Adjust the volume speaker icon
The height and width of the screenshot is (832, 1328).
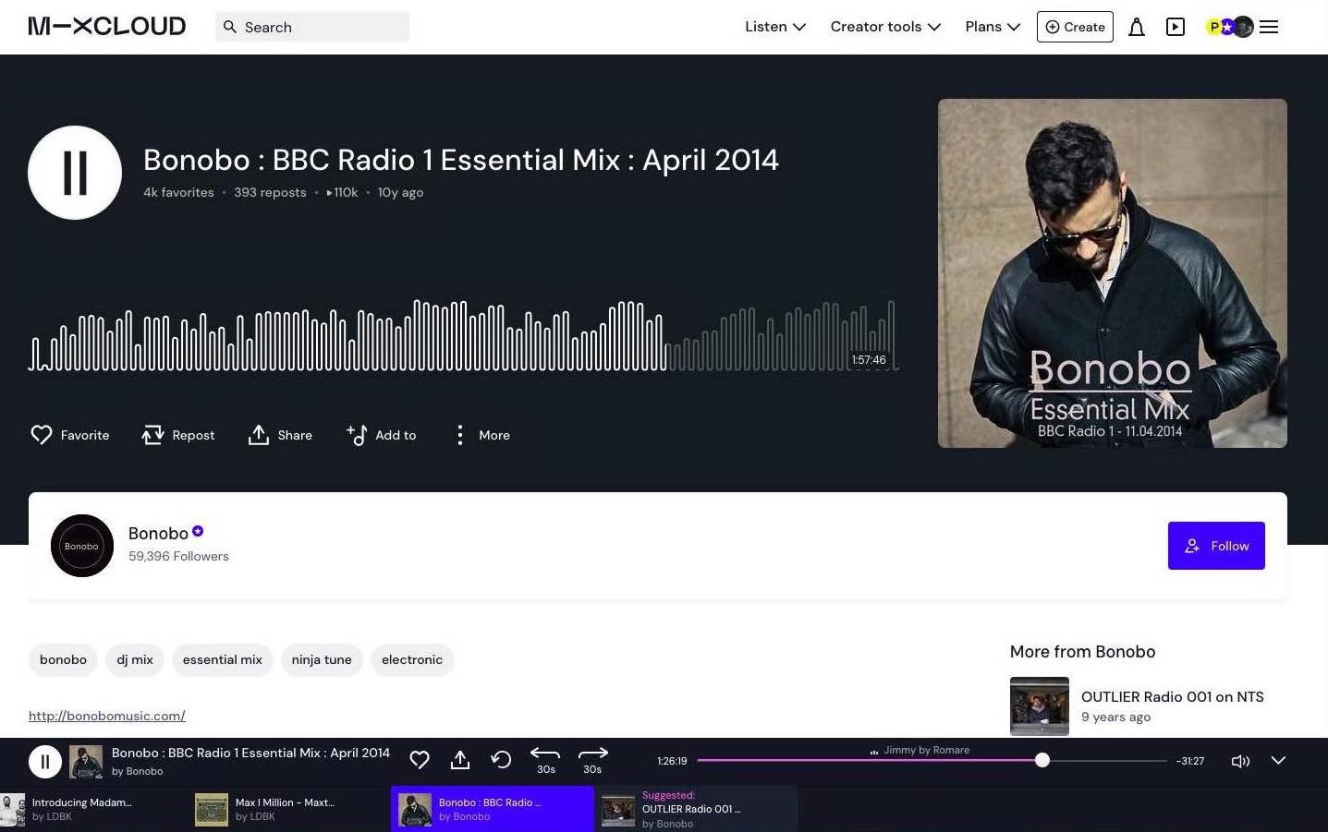coord(1240,761)
